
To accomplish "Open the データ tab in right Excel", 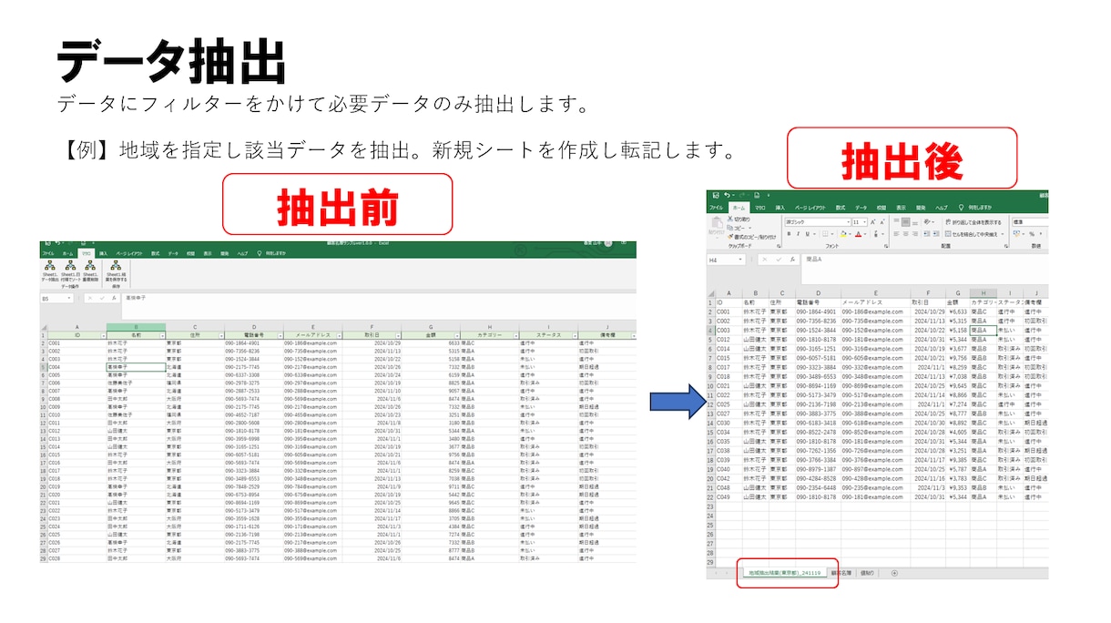I will pos(861,208).
